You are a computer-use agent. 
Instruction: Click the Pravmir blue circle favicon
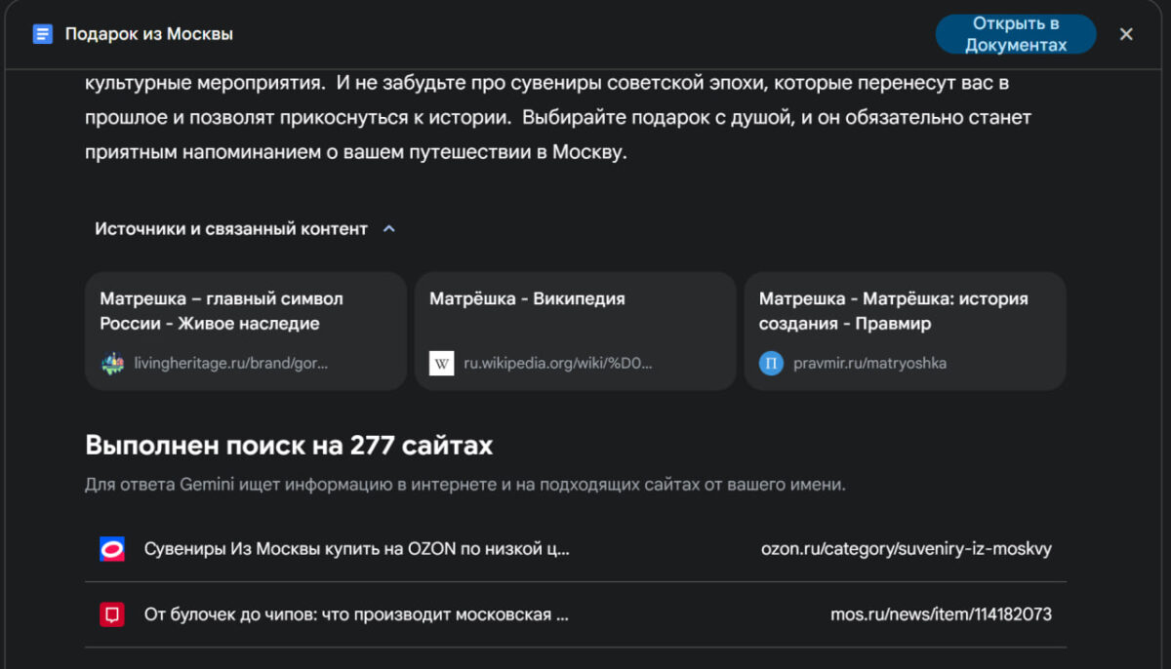(771, 364)
